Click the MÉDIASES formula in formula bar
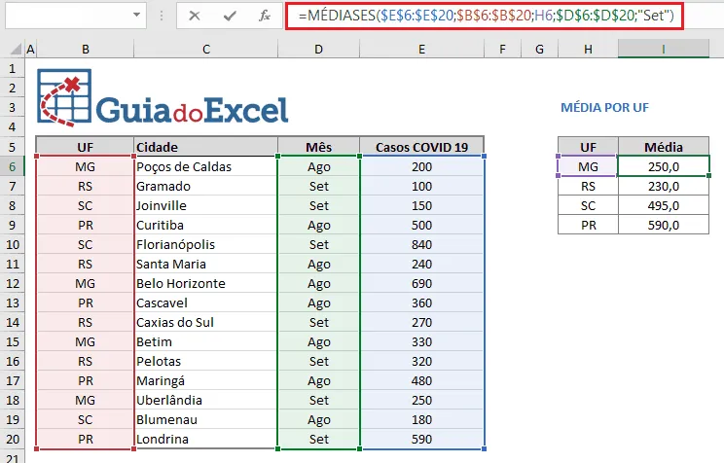Screen dimensions: 724x463 point(486,16)
